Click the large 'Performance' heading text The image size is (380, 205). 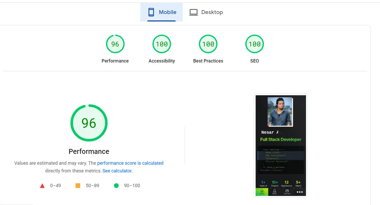tap(89, 151)
